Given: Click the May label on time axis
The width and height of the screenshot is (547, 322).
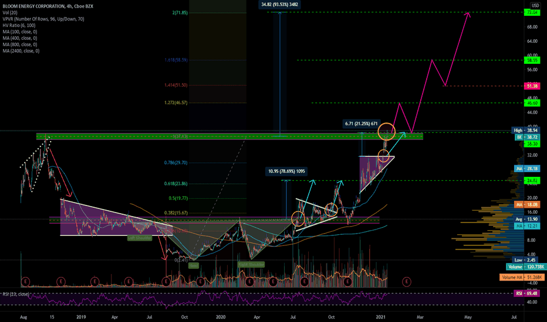Looking at the screenshot, I should 468,317.
